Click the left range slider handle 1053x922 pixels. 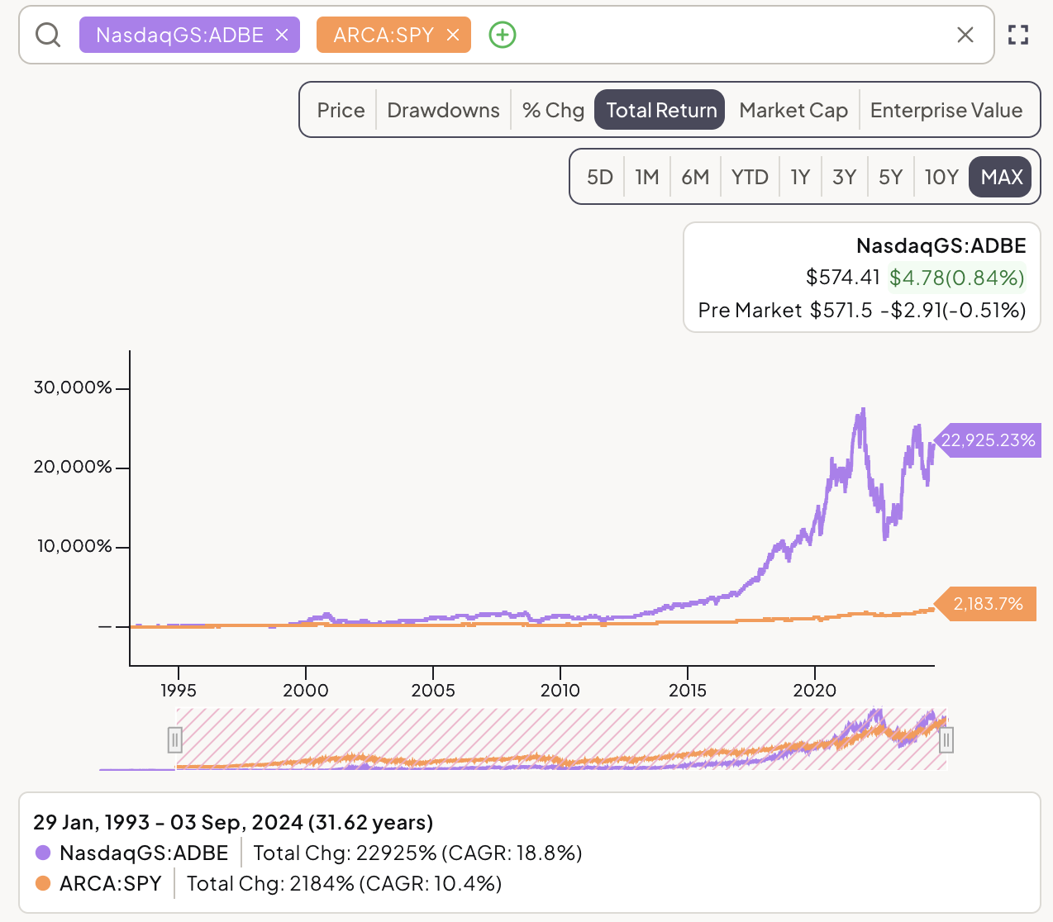point(174,739)
